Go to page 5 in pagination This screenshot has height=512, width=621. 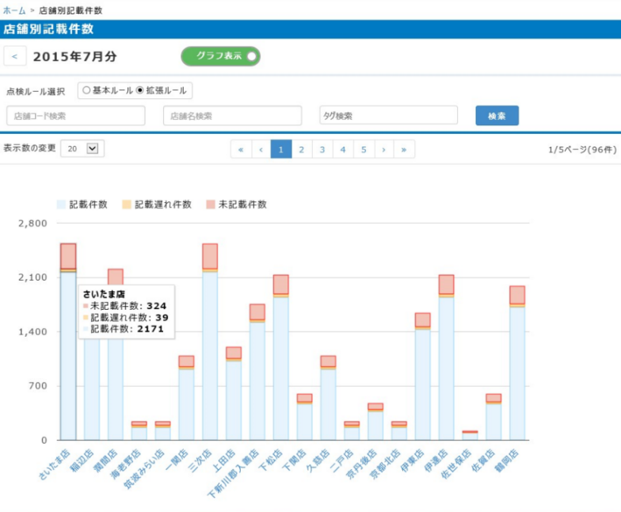(x=364, y=149)
